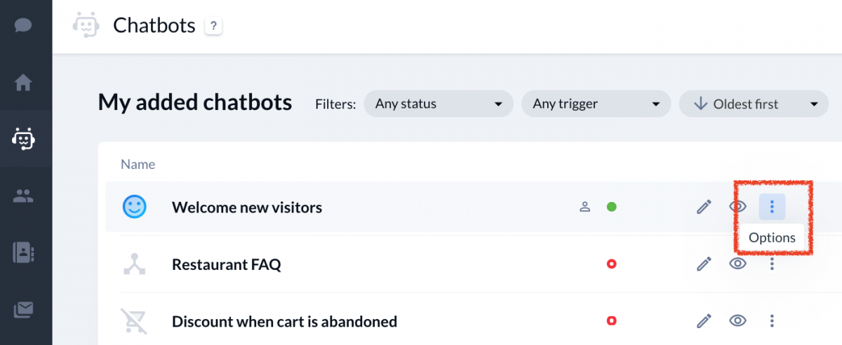Open the Visitors people icon in sidebar
The image size is (842, 345).
[x=24, y=196]
